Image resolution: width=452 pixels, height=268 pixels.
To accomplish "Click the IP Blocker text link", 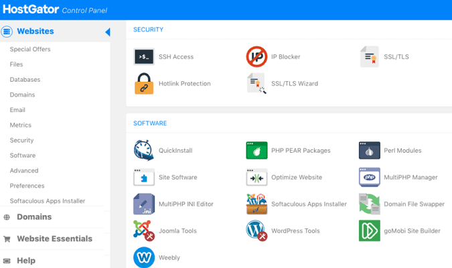I will pos(285,57).
